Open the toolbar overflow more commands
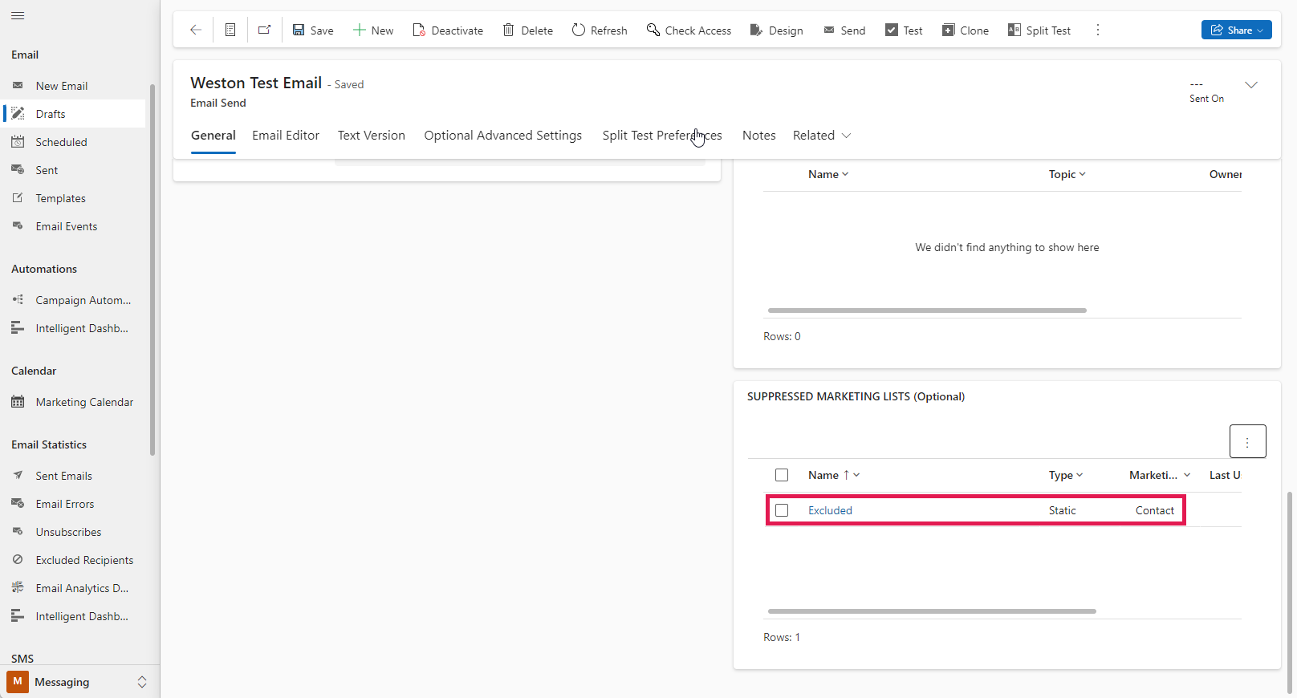The width and height of the screenshot is (1297, 698). (x=1098, y=30)
